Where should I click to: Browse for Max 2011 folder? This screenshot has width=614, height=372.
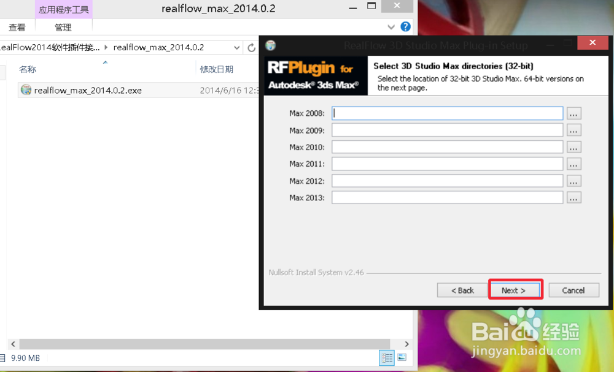[x=573, y=164]
